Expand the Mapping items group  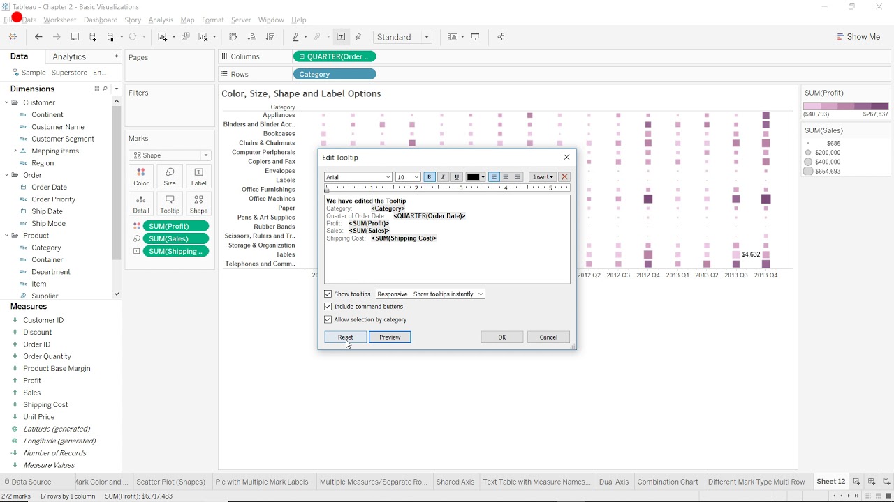(15, 151)
